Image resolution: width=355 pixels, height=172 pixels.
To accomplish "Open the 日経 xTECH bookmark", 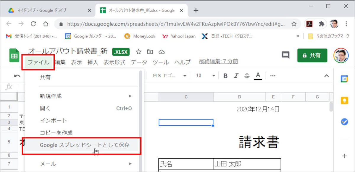I will point(227,36).
